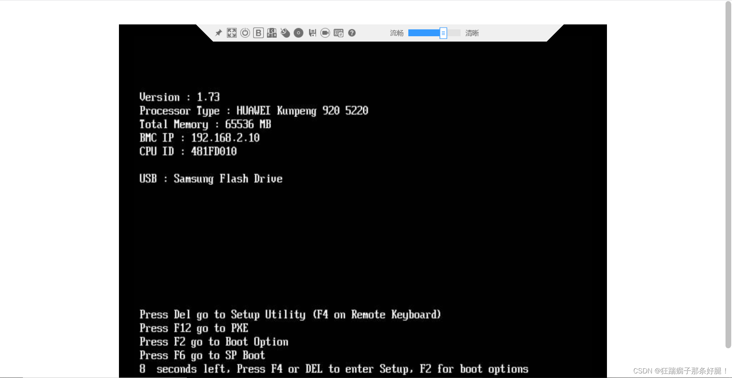Open the power control icon

245,33
